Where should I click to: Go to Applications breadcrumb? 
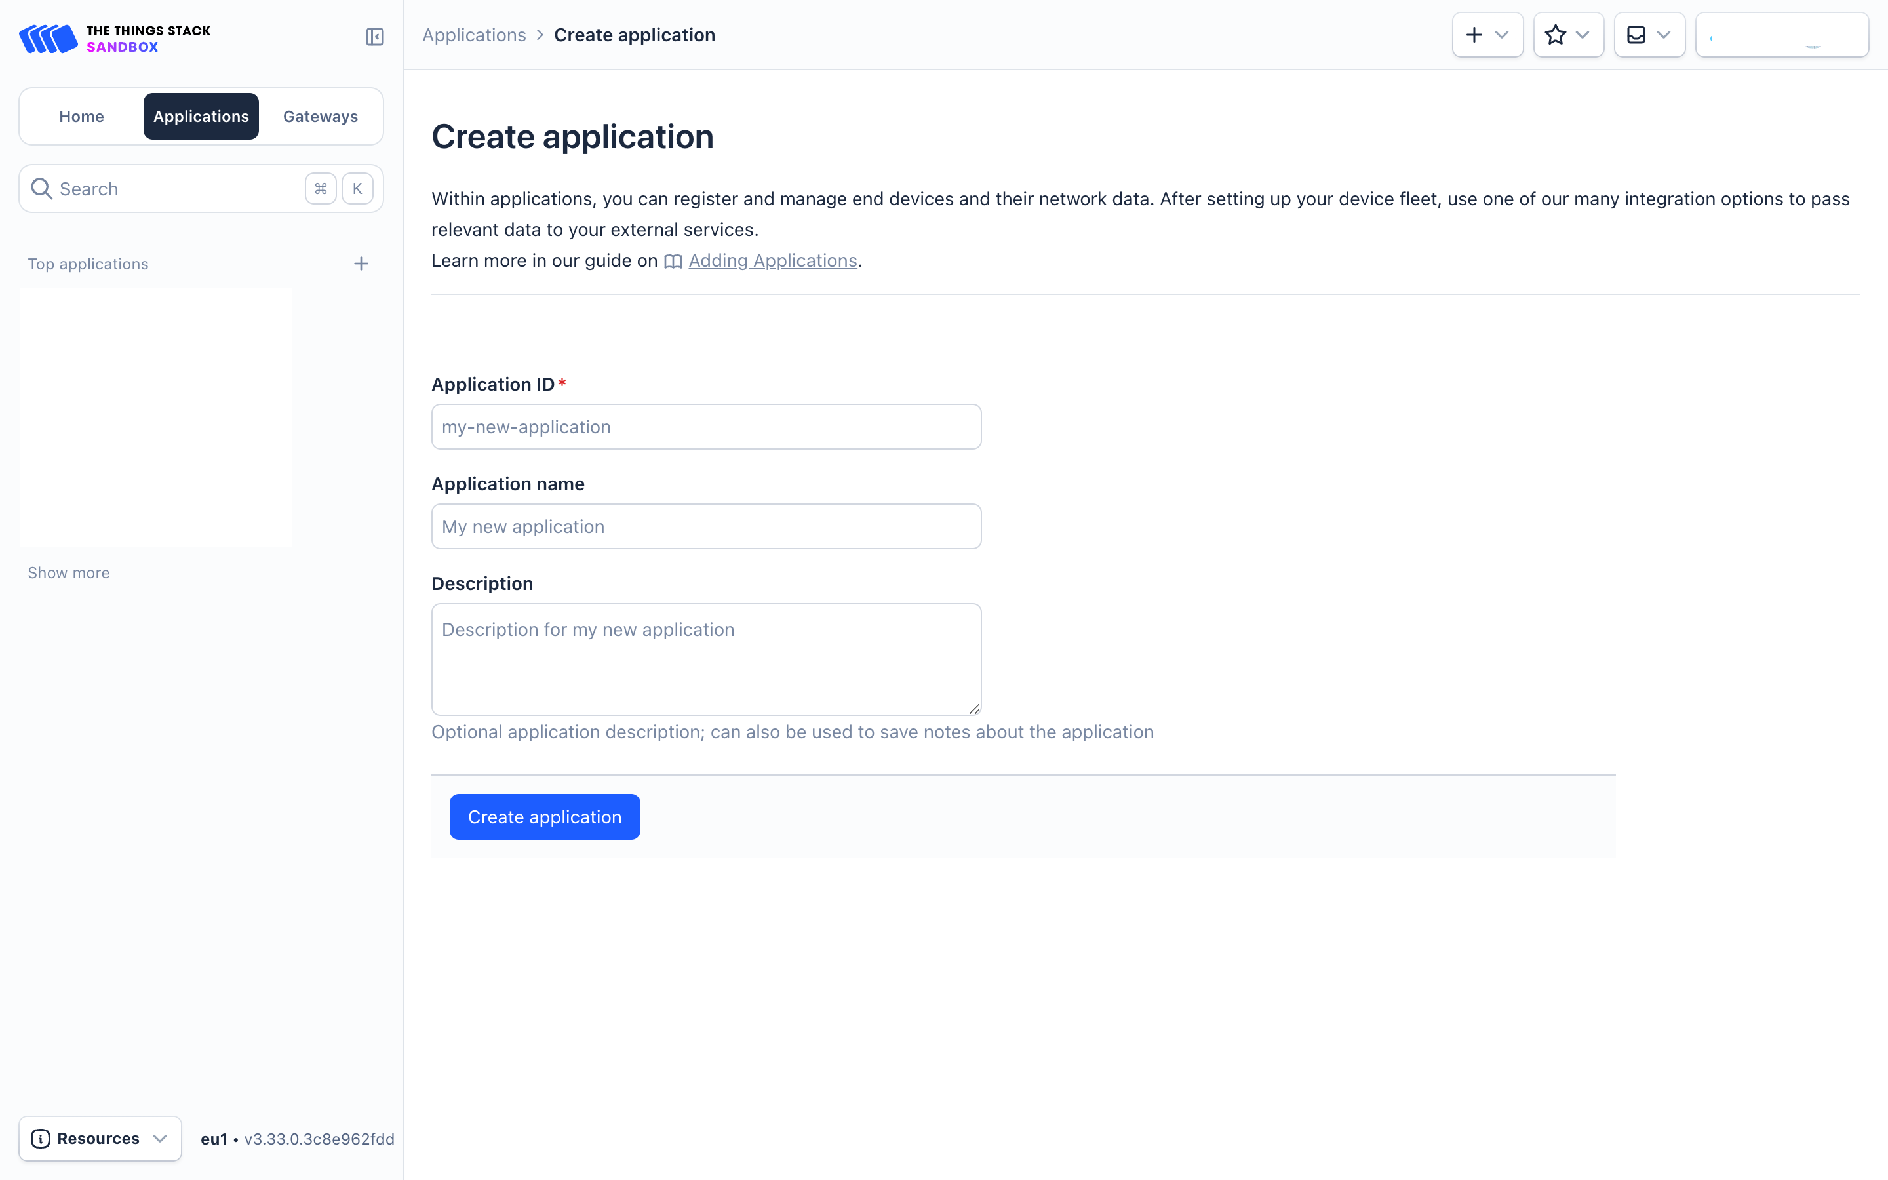tap(475, 35)
